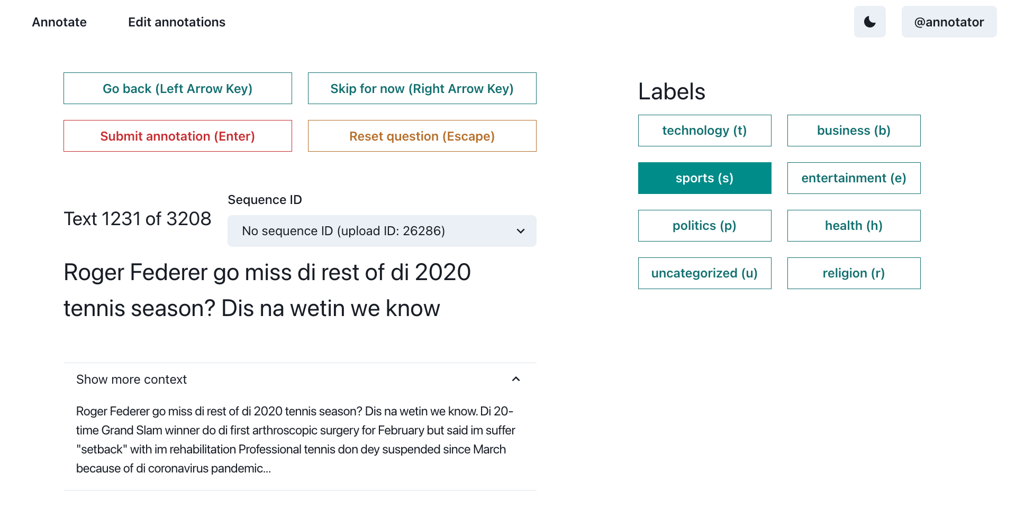Select the technology (t) label

704,131
